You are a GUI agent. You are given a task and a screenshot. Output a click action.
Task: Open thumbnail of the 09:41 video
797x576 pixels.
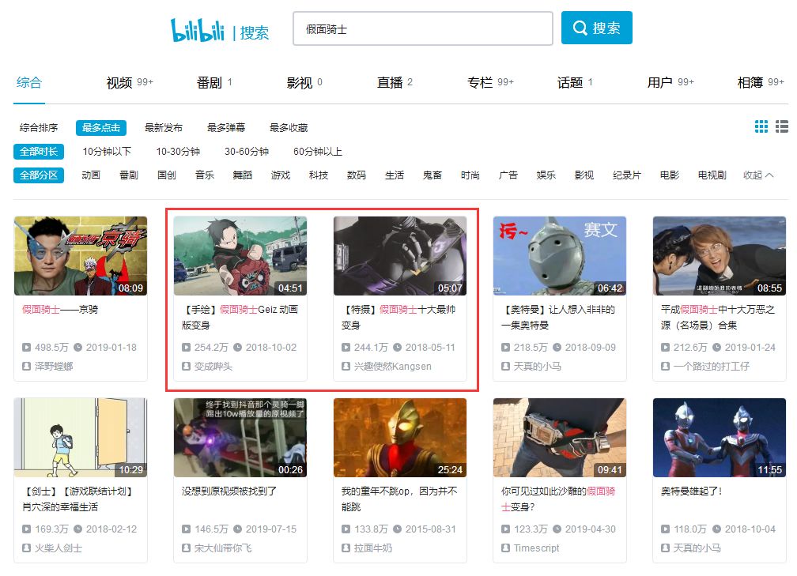560,438
